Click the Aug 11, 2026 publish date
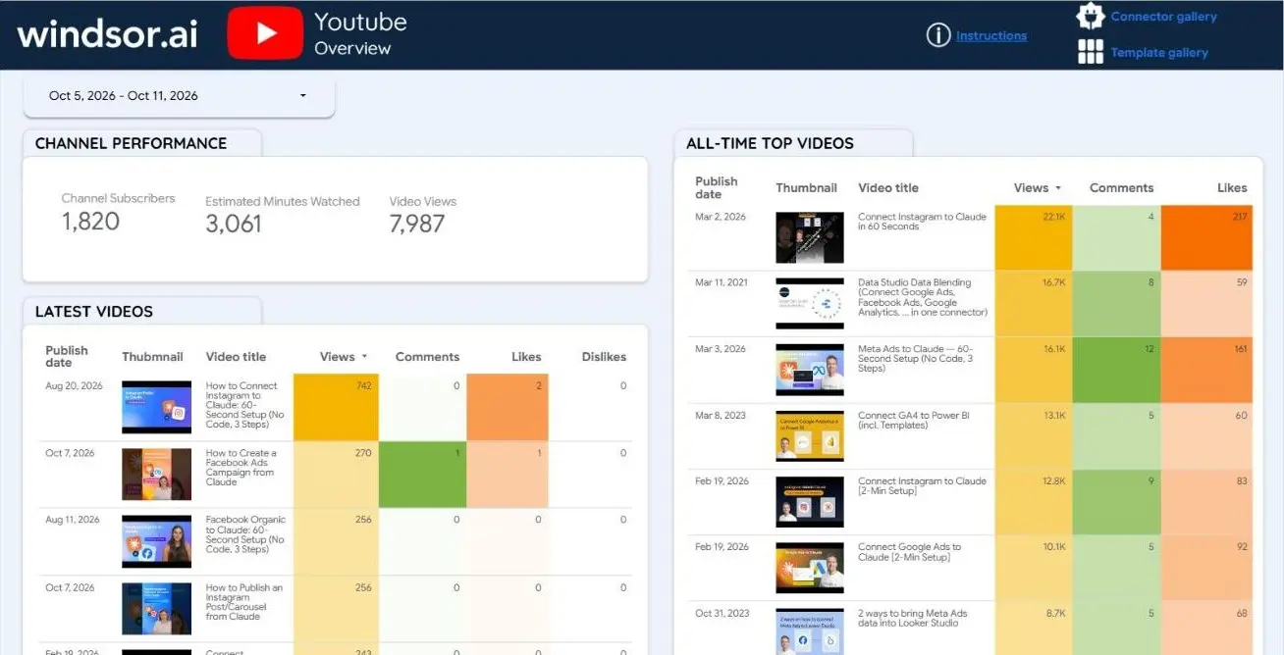1284x655 pixels. coord(74,521)
